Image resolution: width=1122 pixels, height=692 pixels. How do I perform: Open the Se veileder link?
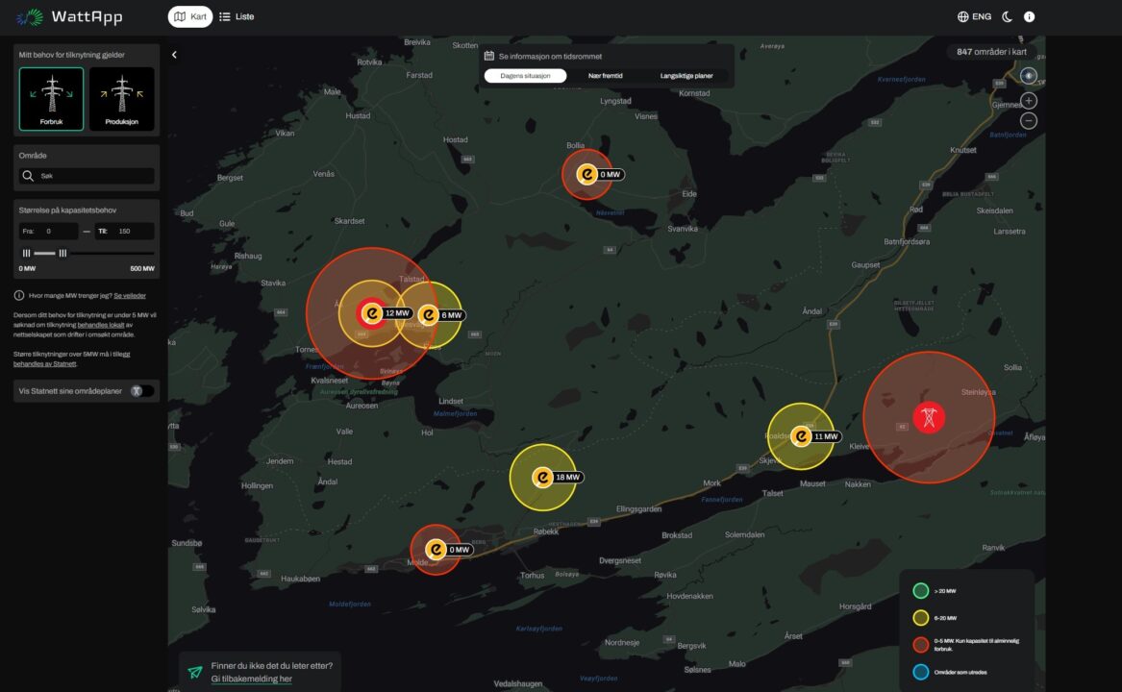click(132, 295)
